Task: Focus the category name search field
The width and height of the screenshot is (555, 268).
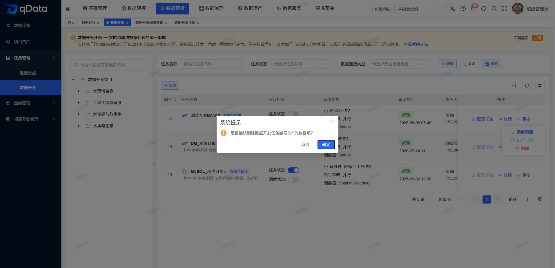Action: [109, 65]
